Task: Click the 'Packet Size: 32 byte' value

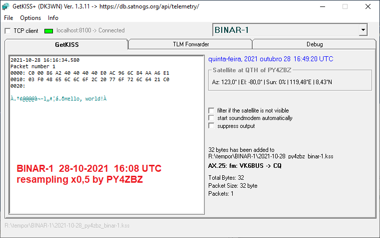Action: pyautogui.click(x=233, y=186)
